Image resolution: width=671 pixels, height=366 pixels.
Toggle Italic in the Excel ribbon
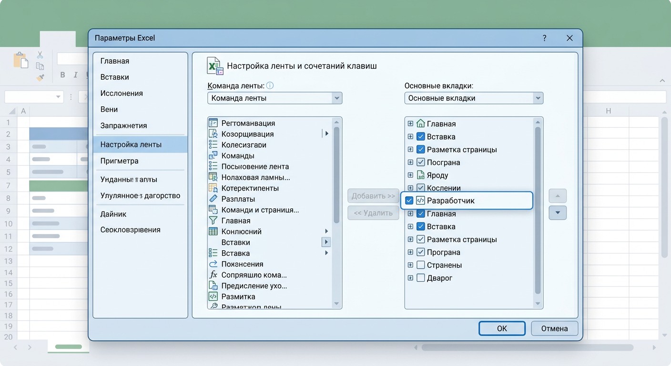(75, 75)
